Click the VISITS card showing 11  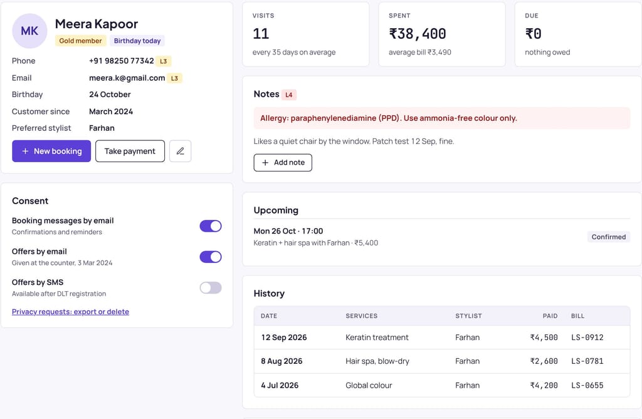306,34
